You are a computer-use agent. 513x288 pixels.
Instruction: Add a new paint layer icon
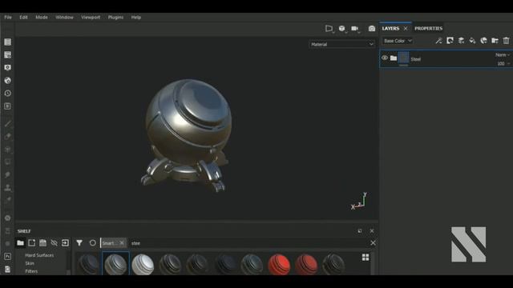[x=461, y=41]
